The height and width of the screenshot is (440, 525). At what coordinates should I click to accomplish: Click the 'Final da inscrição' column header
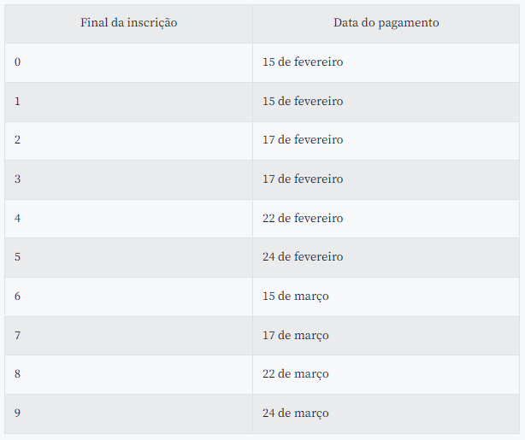[x=128, y=23]
